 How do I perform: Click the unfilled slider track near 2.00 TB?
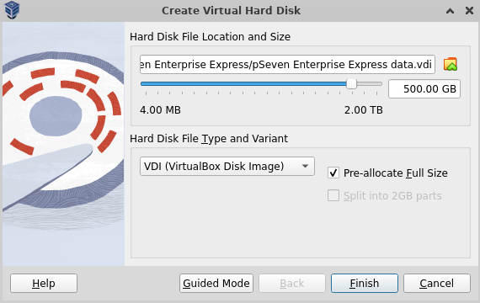click(x=370, y=83)
